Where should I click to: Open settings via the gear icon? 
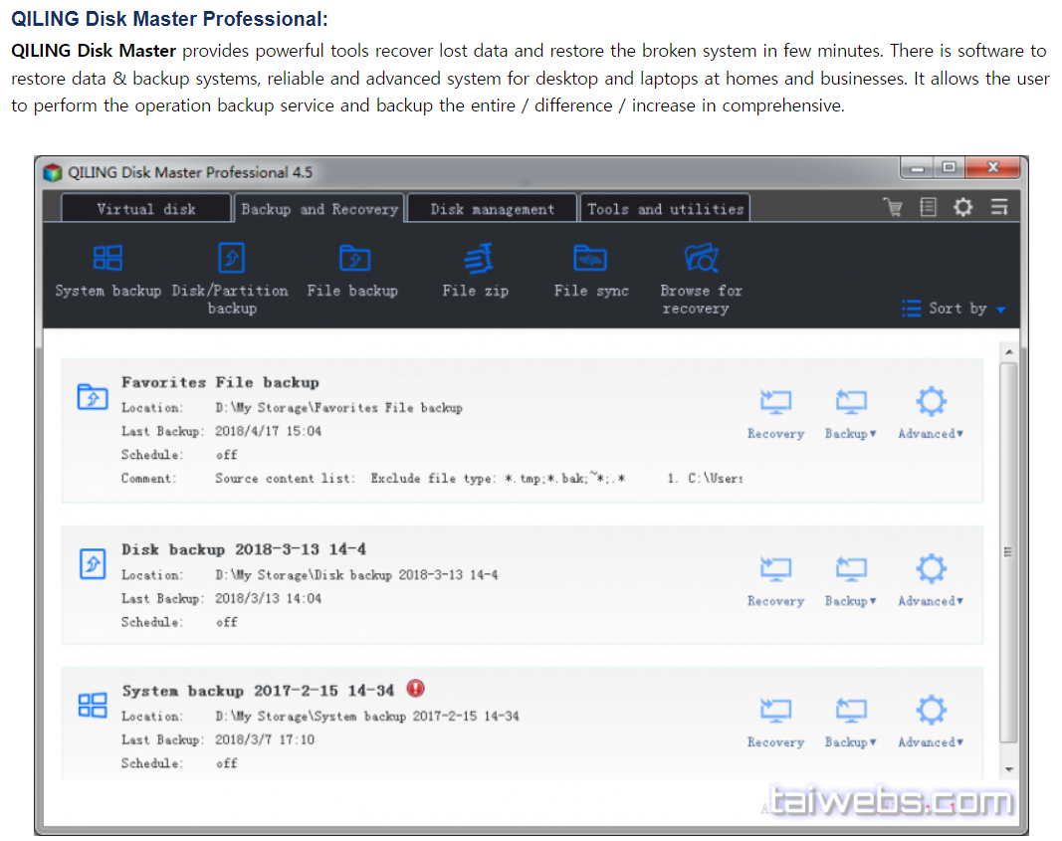(x=963, y=207)
